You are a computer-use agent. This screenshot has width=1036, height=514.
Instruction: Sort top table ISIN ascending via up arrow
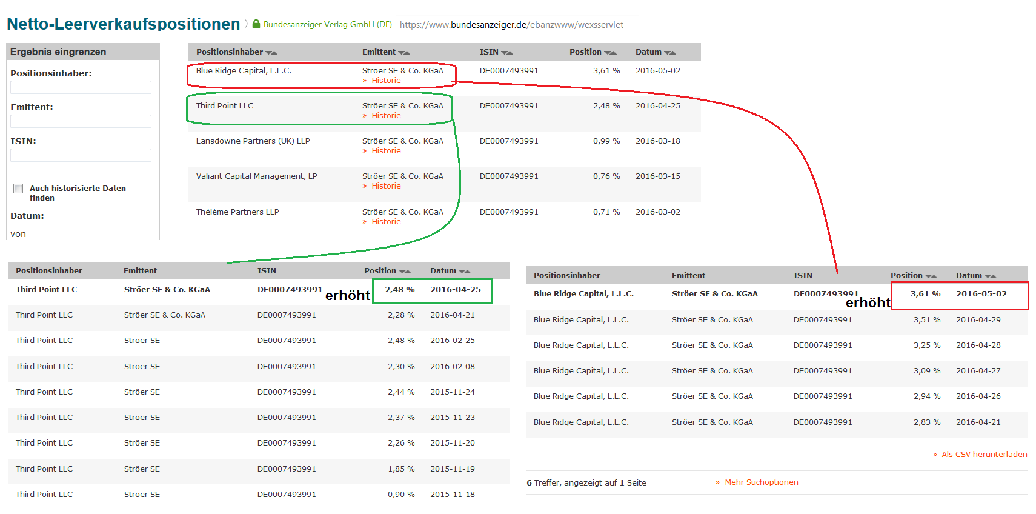(x=510, y=53)
